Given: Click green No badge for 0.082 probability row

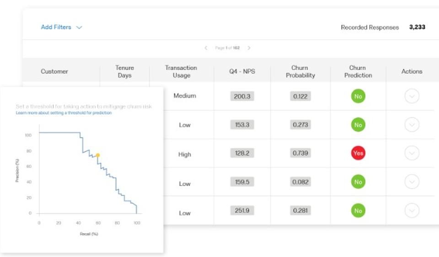Looking at the screenshot, I should coord(358,182).
